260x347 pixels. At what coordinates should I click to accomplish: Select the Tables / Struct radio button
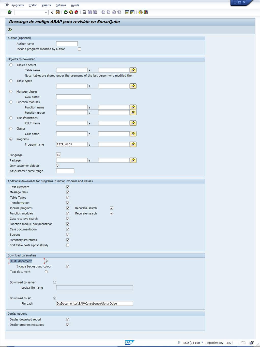(x=11, y=65)
